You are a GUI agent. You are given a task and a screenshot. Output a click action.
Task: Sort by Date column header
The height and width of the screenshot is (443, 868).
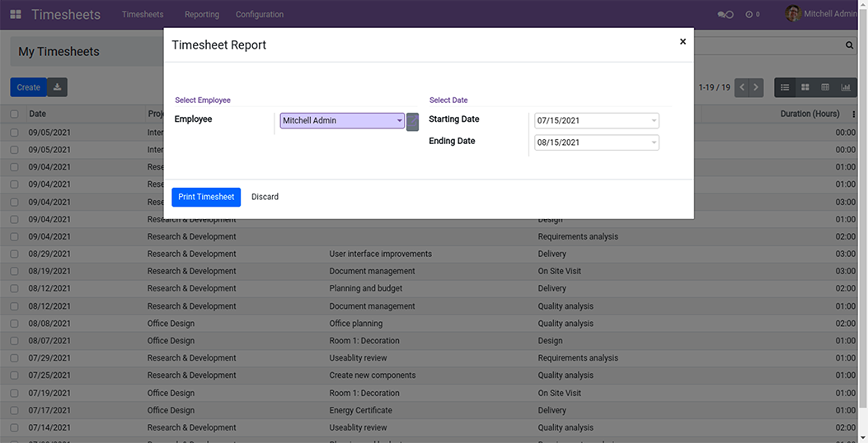(38, 114)
